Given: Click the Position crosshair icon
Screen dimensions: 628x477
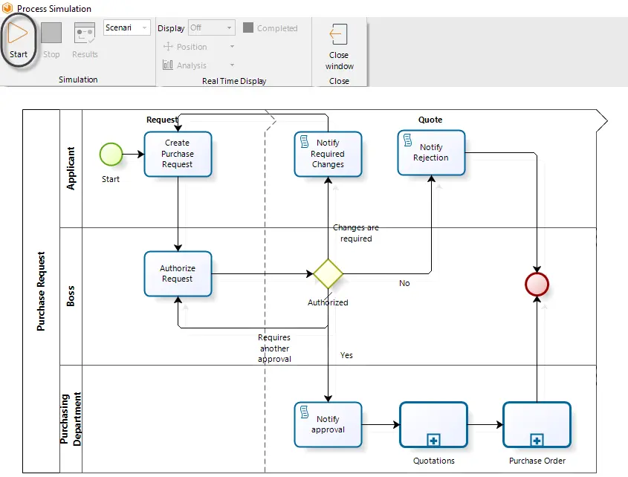Looking at the screenshot, I should (168, 47).
